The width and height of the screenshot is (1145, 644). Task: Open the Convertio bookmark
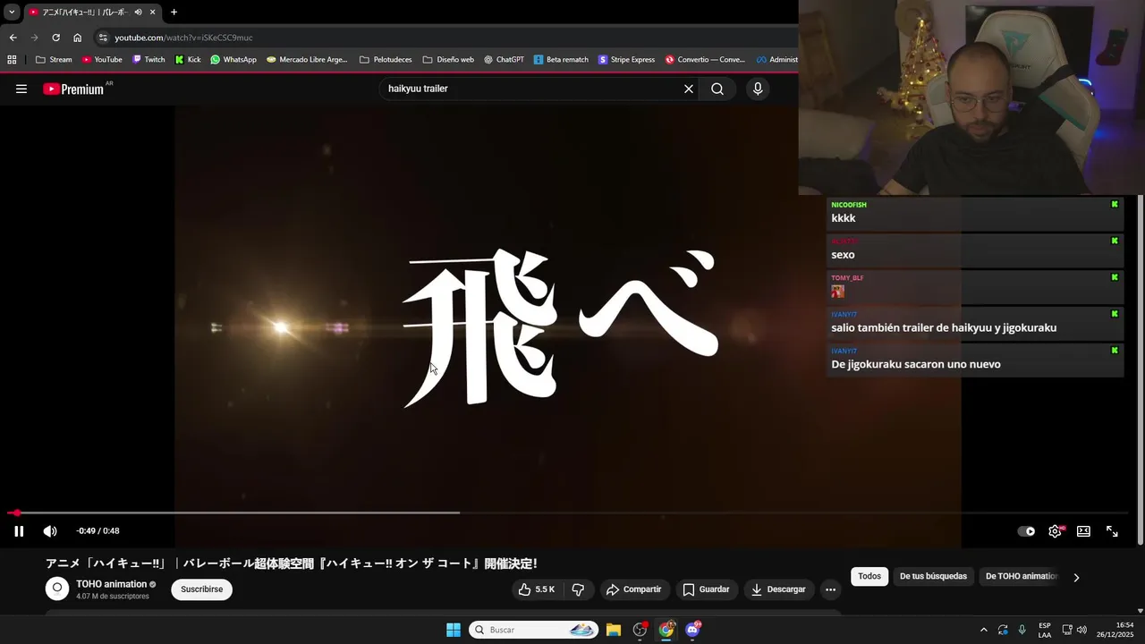(705, 60)
